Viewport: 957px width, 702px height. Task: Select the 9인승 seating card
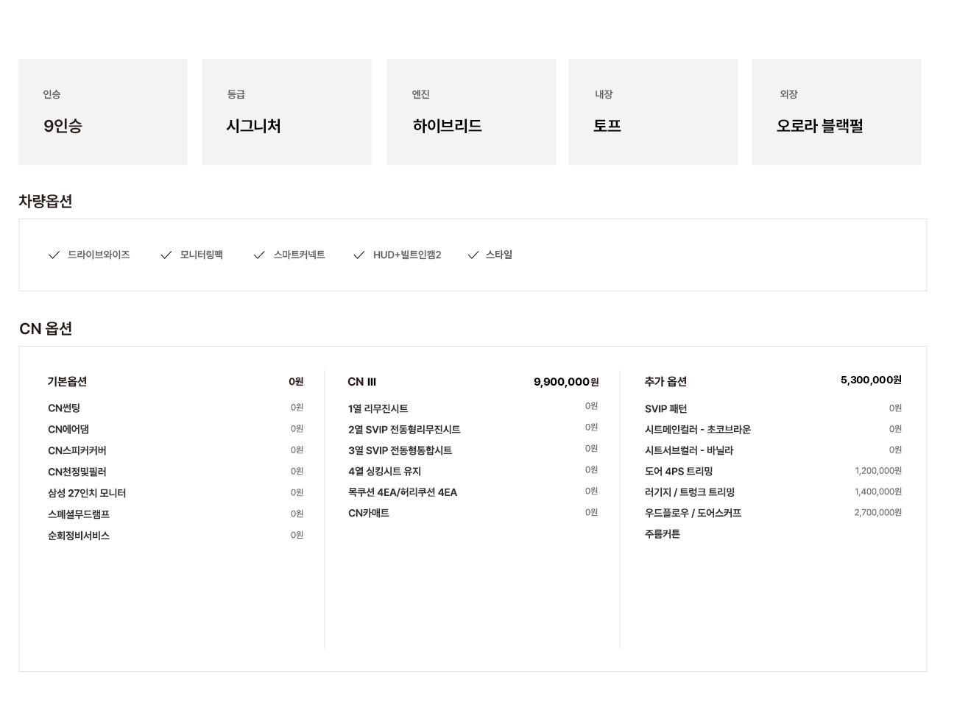[103, 112]
